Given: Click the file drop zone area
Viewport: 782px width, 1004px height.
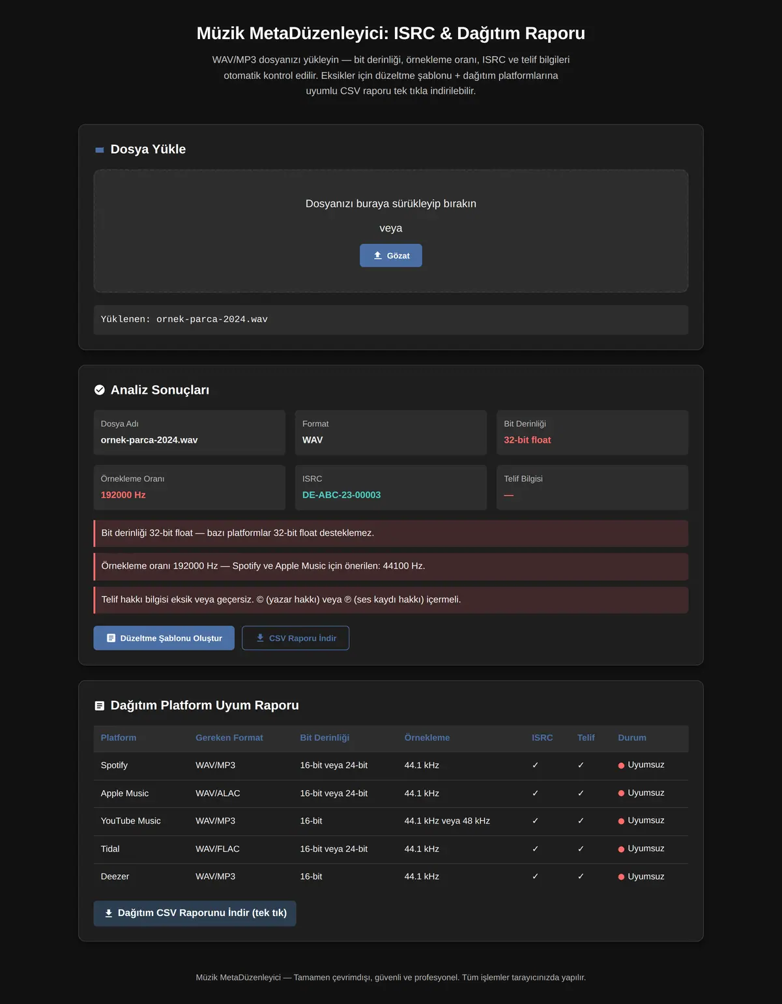Looking at the screenshot, I should click(391, 231).
